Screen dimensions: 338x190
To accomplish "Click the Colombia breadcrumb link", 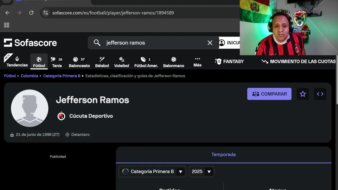I will [29, 76].
